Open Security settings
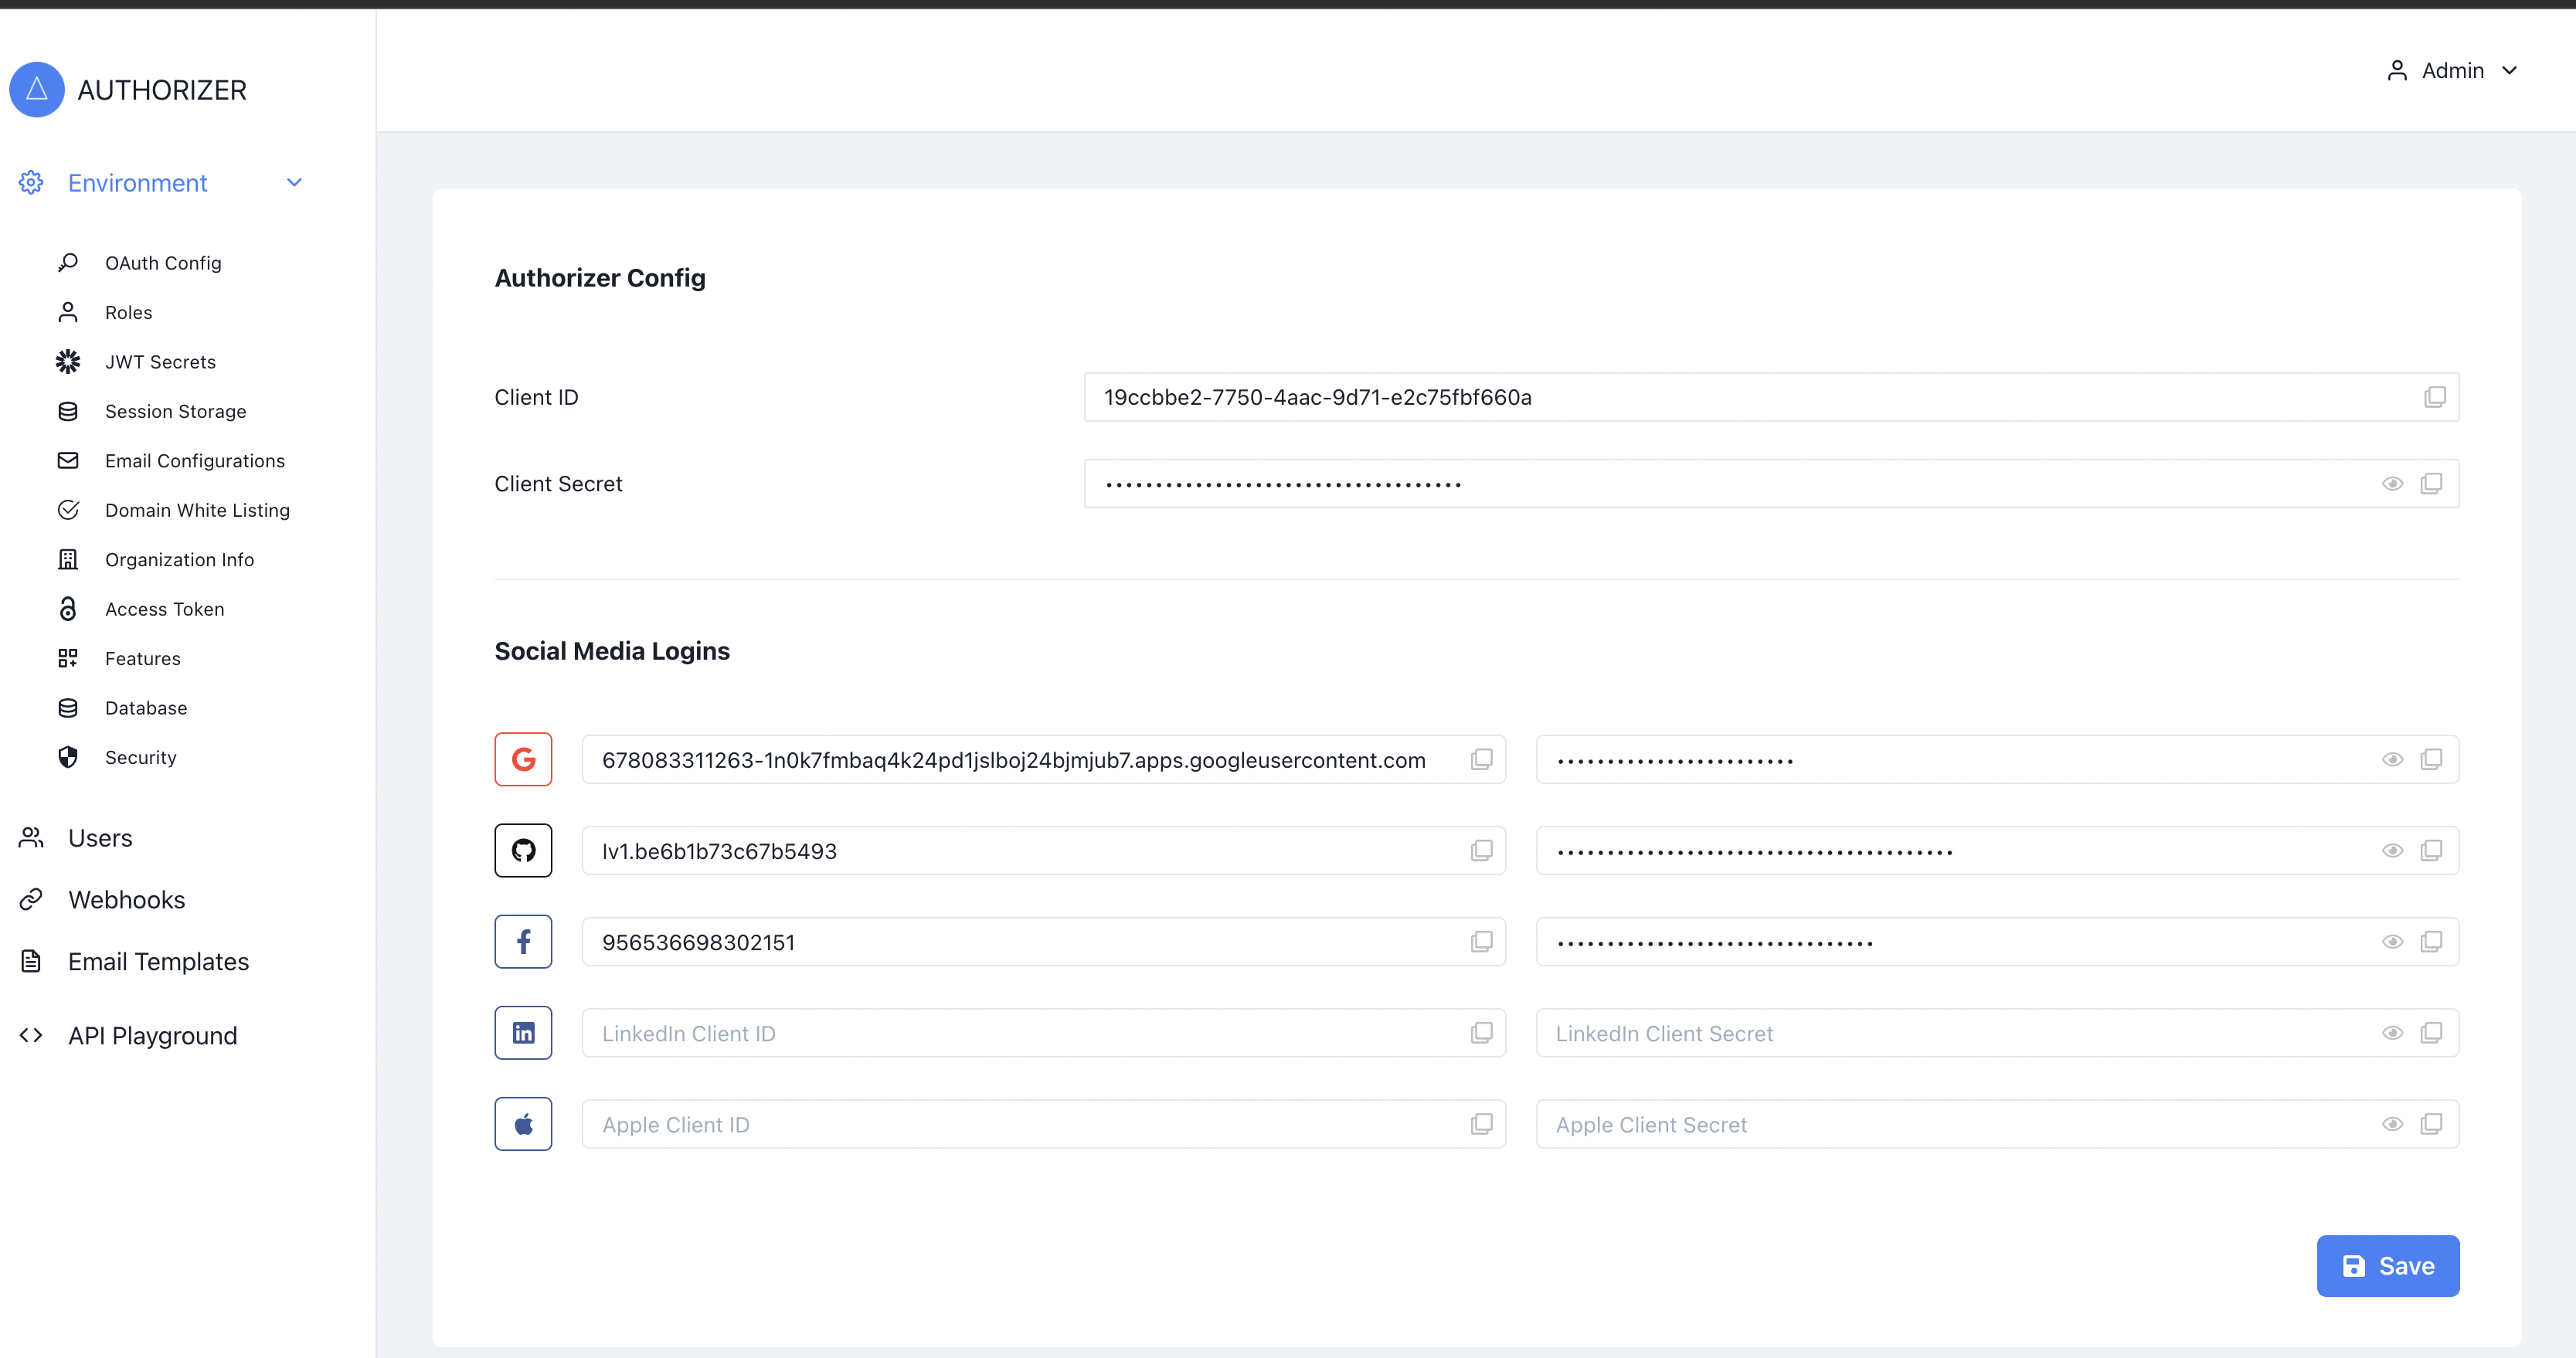Viewport: 2576px width, 1358px height. tap(140, 758)
